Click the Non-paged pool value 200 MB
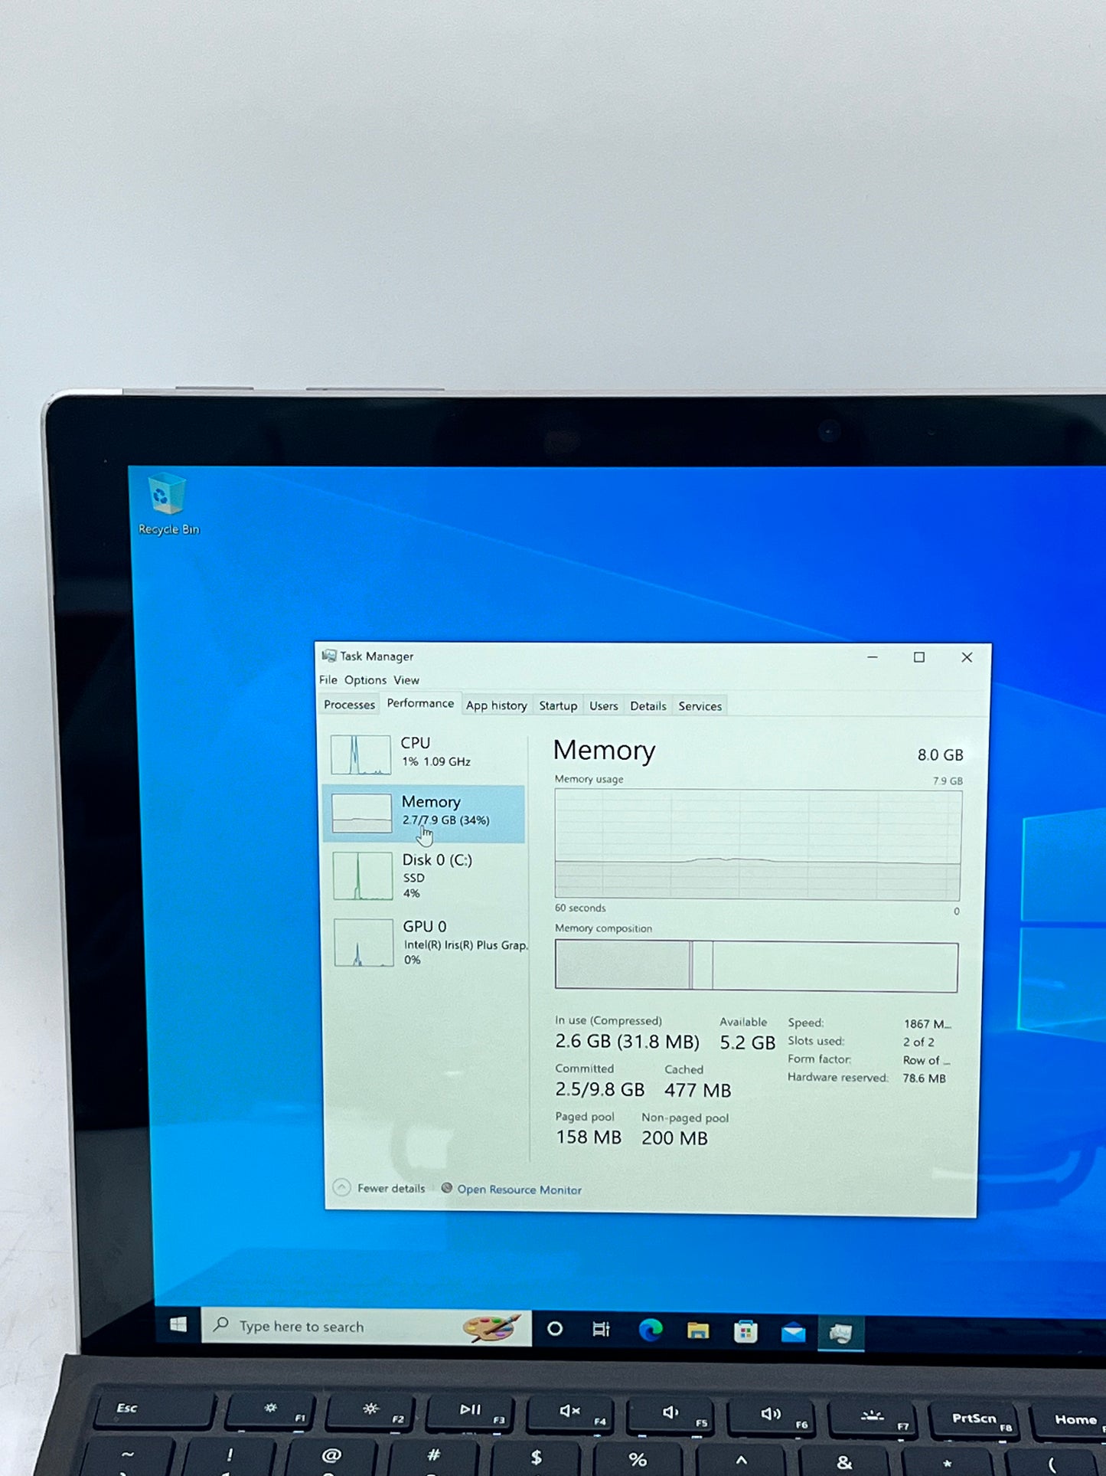This screenshot has height=1476, width=1106. point(674,1138)
